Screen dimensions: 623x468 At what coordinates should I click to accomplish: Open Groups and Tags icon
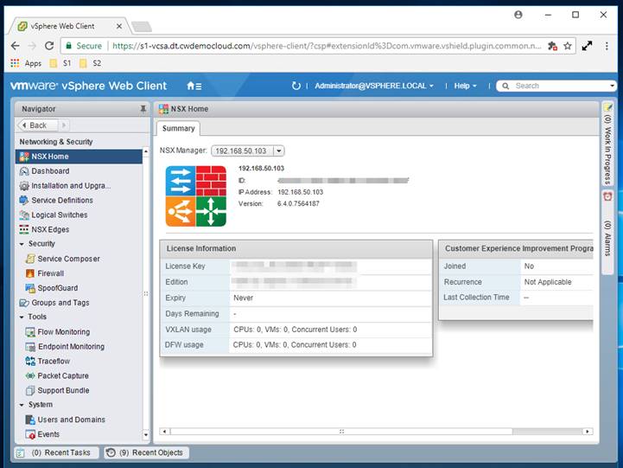point(24,303)
